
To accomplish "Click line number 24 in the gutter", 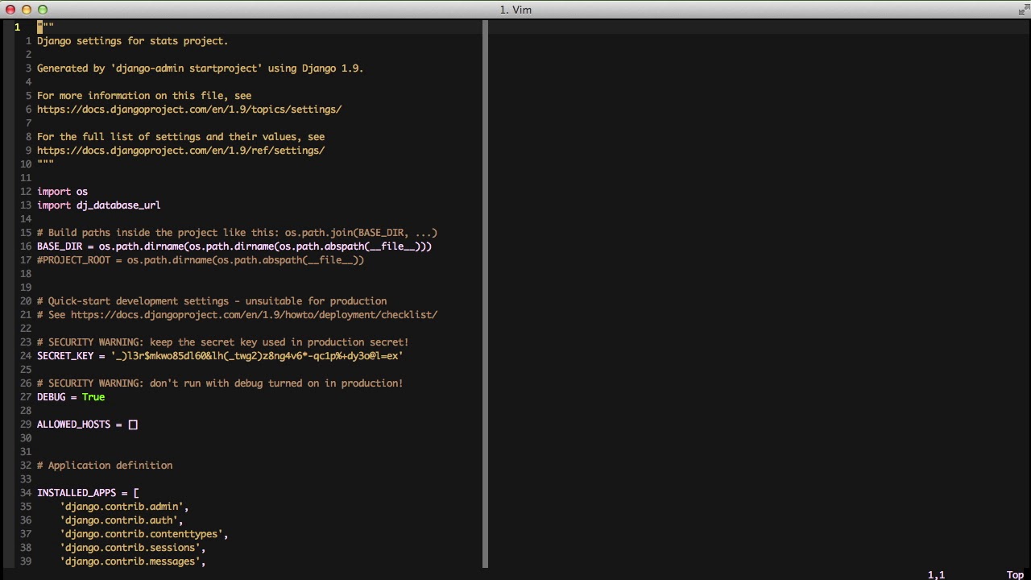I will (26, 356).
